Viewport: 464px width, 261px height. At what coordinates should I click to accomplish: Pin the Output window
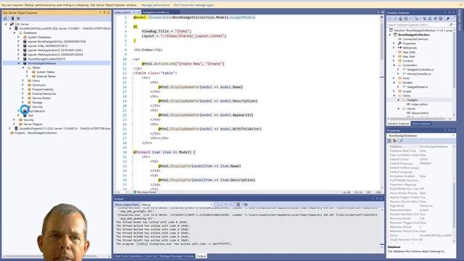coord(377,199)
